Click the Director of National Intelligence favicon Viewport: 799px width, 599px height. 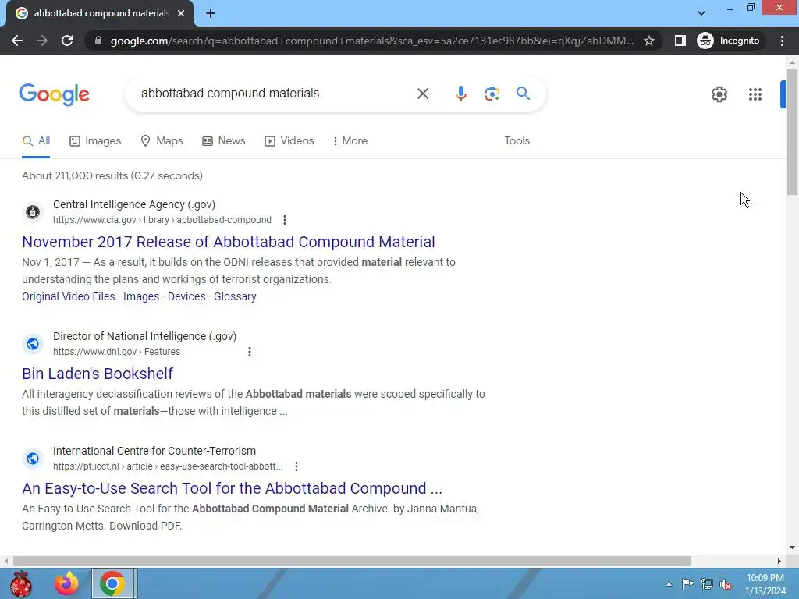pos(33,344)
